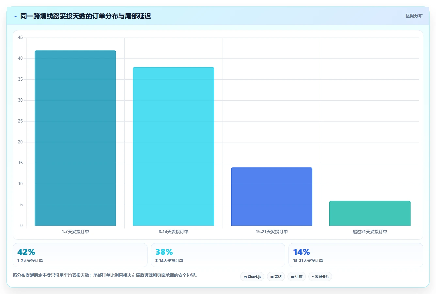Click the 超过21天妥投订单 green bar
The width and height of the screenshot is (436, 294).
(x=370, y=213)
